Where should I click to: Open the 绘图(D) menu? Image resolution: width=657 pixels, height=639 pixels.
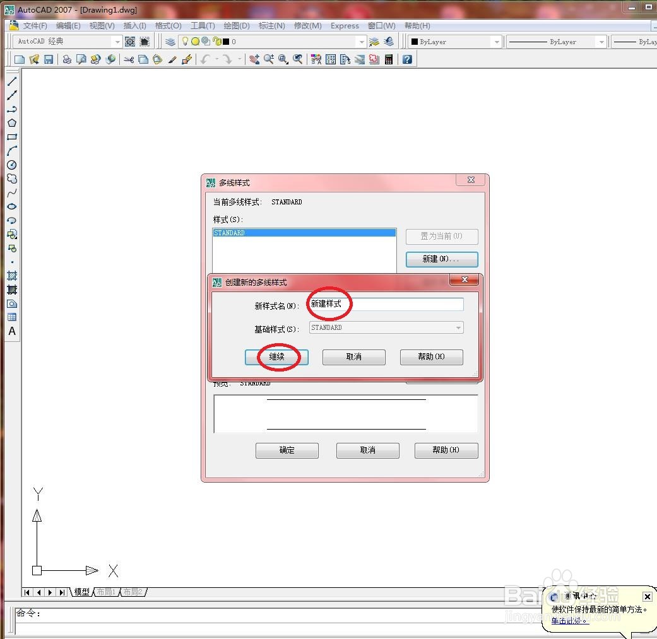(x=236, y=26)
